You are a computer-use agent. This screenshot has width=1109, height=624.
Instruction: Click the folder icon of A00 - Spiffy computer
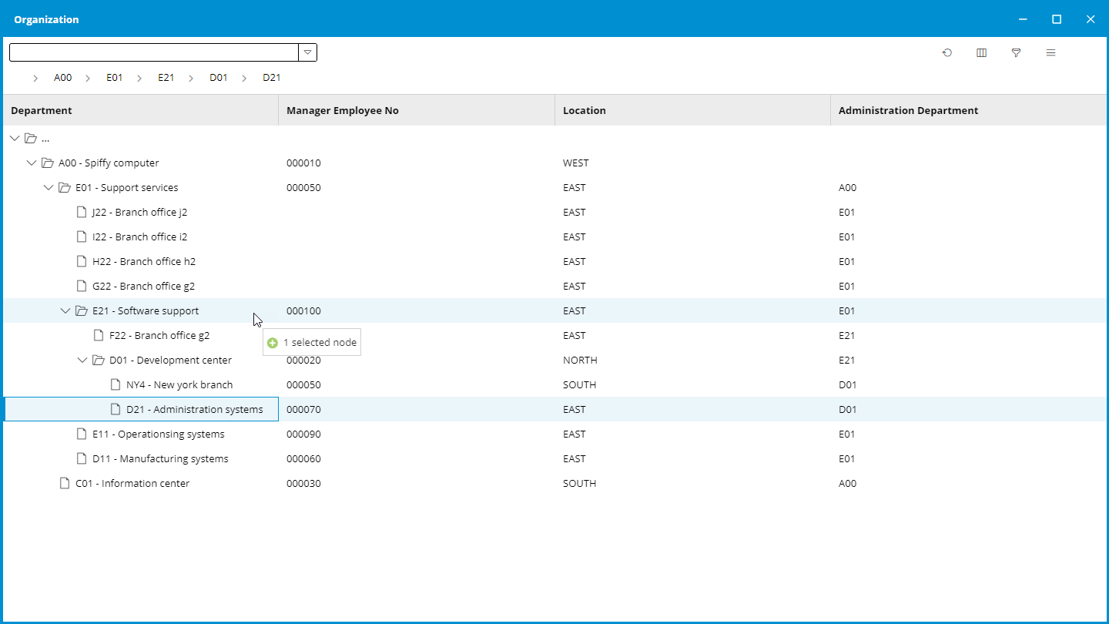pos(48,163)
